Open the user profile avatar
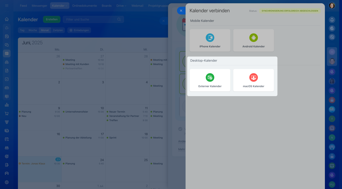This screenshot has height=189, width=342. point(332,6)
